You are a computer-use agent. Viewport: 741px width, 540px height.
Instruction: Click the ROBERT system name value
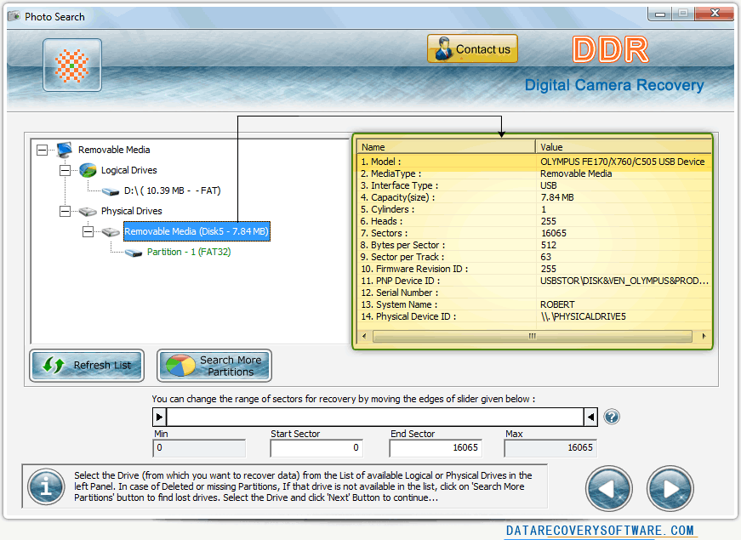[x=557, y=304]
